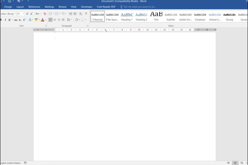Open the font name dropdown
Viewport: 248px width, 165px height.
click(15, 14)
